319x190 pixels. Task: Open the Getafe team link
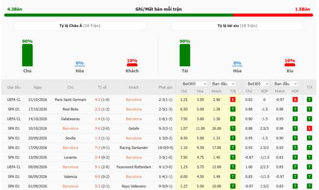point(133,129)
